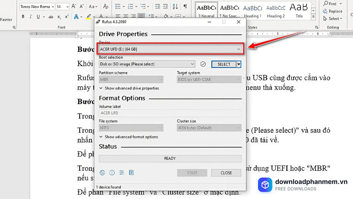Open the Cluster size dropdown
Image resolution: width=353 pixels, height=199 pixels.
coord(209,128)
